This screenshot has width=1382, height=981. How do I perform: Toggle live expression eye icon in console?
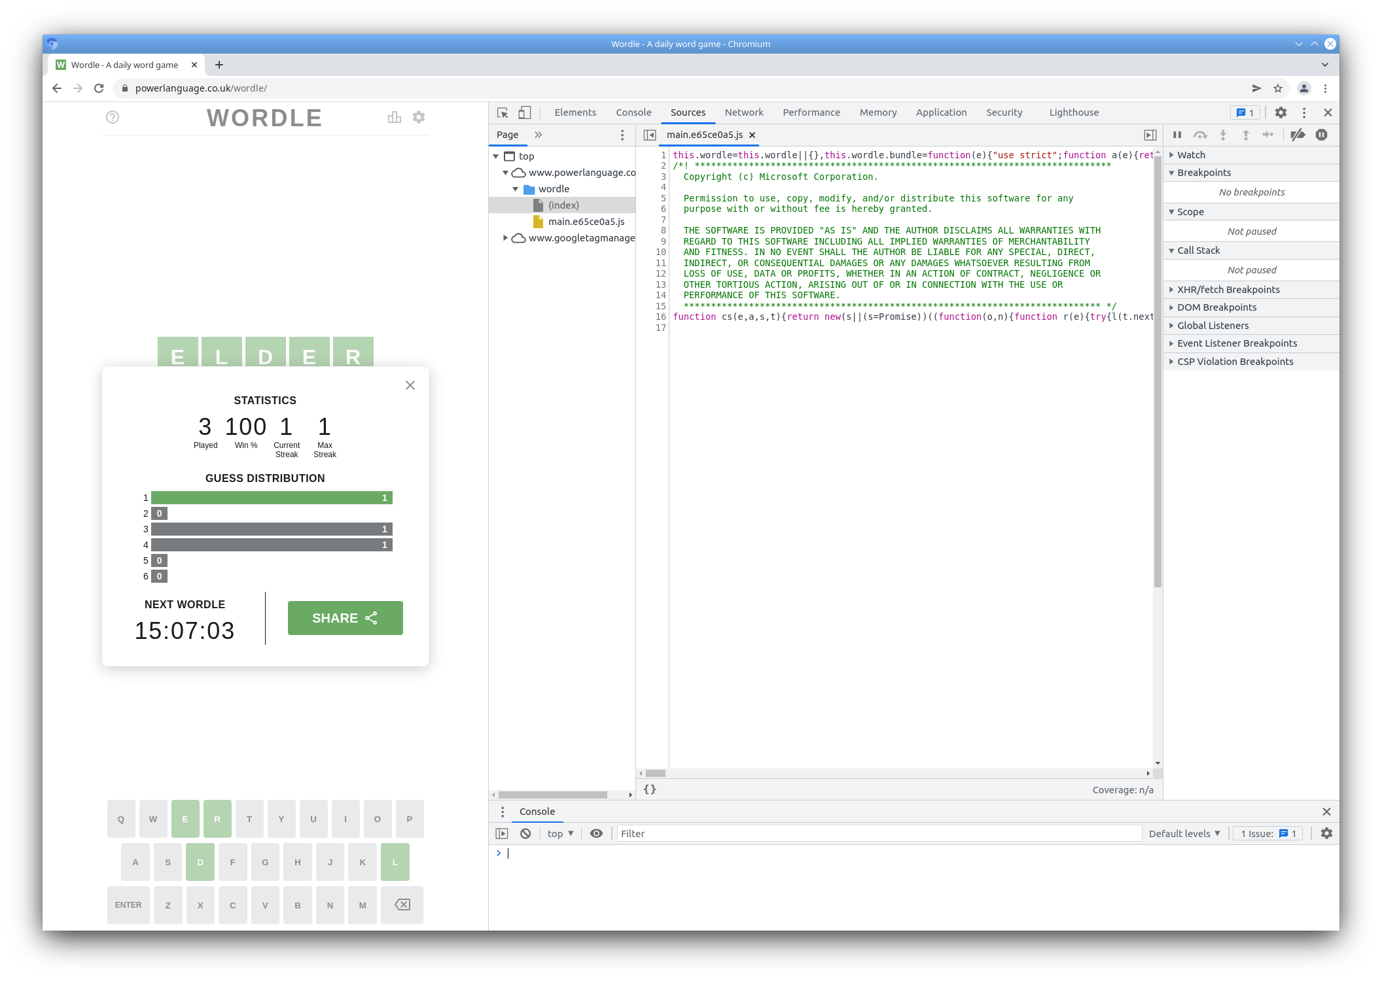tap(596, 833)
